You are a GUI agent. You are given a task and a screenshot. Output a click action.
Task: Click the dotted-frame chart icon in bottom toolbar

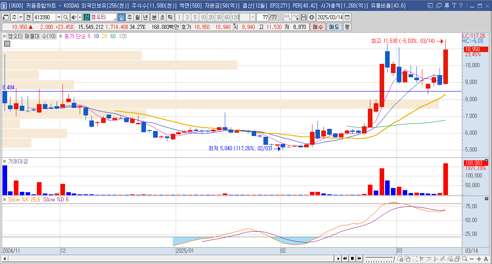[414, 259]
